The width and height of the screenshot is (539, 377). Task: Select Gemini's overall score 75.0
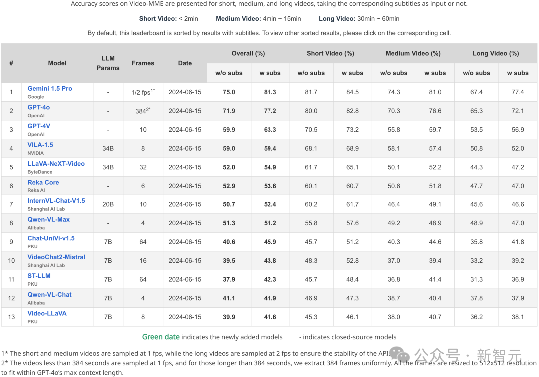tap(229, 92)
